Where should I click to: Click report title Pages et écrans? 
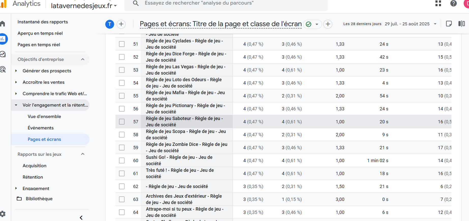(x=221, y=24)
